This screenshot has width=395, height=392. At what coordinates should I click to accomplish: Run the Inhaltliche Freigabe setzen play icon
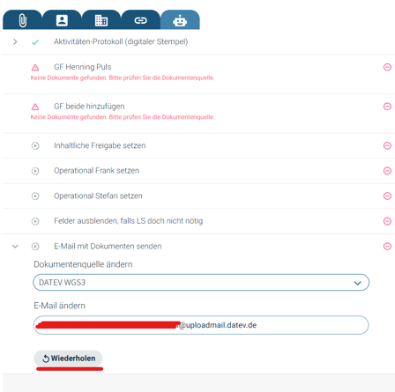pyautogui.click(x=35, y=145)
